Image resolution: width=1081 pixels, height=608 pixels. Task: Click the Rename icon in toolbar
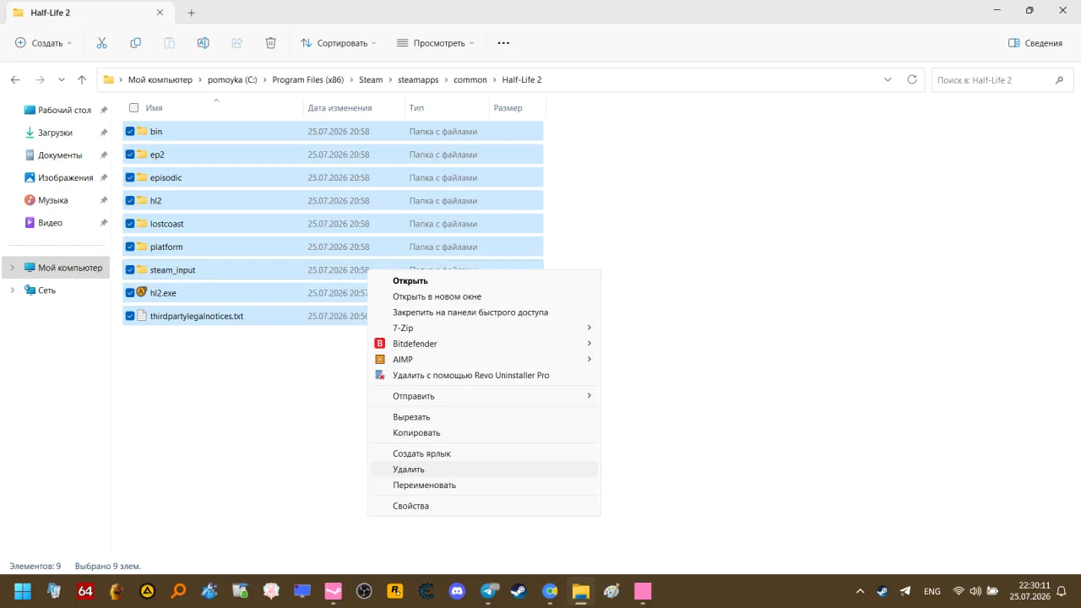coord(203,43)
